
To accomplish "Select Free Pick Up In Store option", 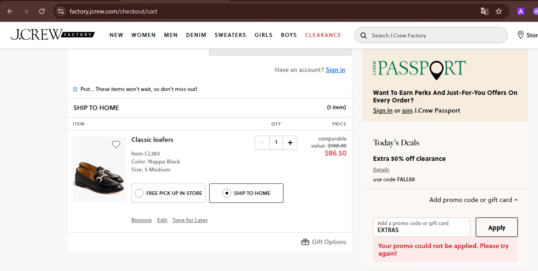I will click(168, 193).
